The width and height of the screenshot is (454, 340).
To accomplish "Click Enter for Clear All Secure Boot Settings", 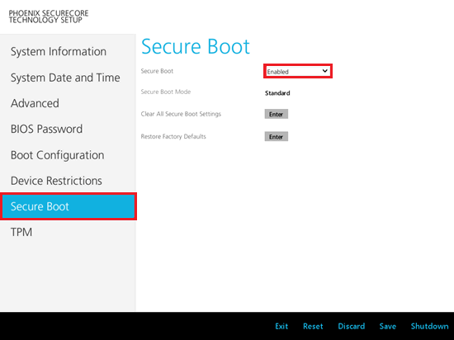I will [277, 114].
